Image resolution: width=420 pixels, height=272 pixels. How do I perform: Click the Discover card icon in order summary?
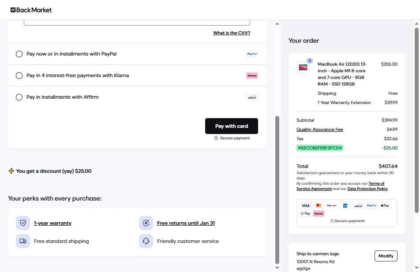pos(332,205)
